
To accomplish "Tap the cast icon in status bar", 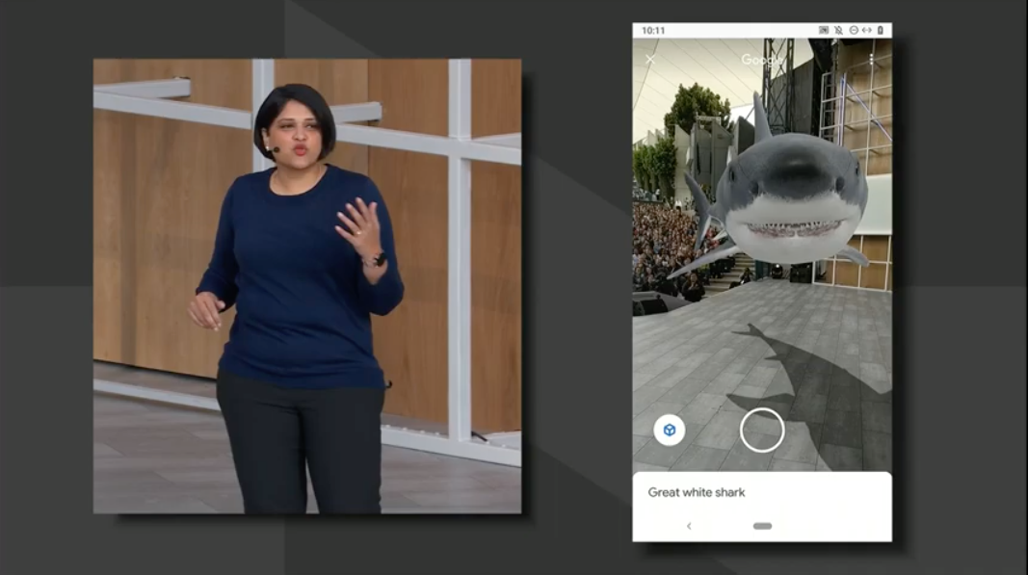I will click(824, 30).
